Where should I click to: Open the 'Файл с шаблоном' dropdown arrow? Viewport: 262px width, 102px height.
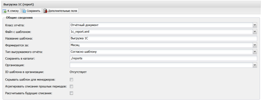[255, 32]
